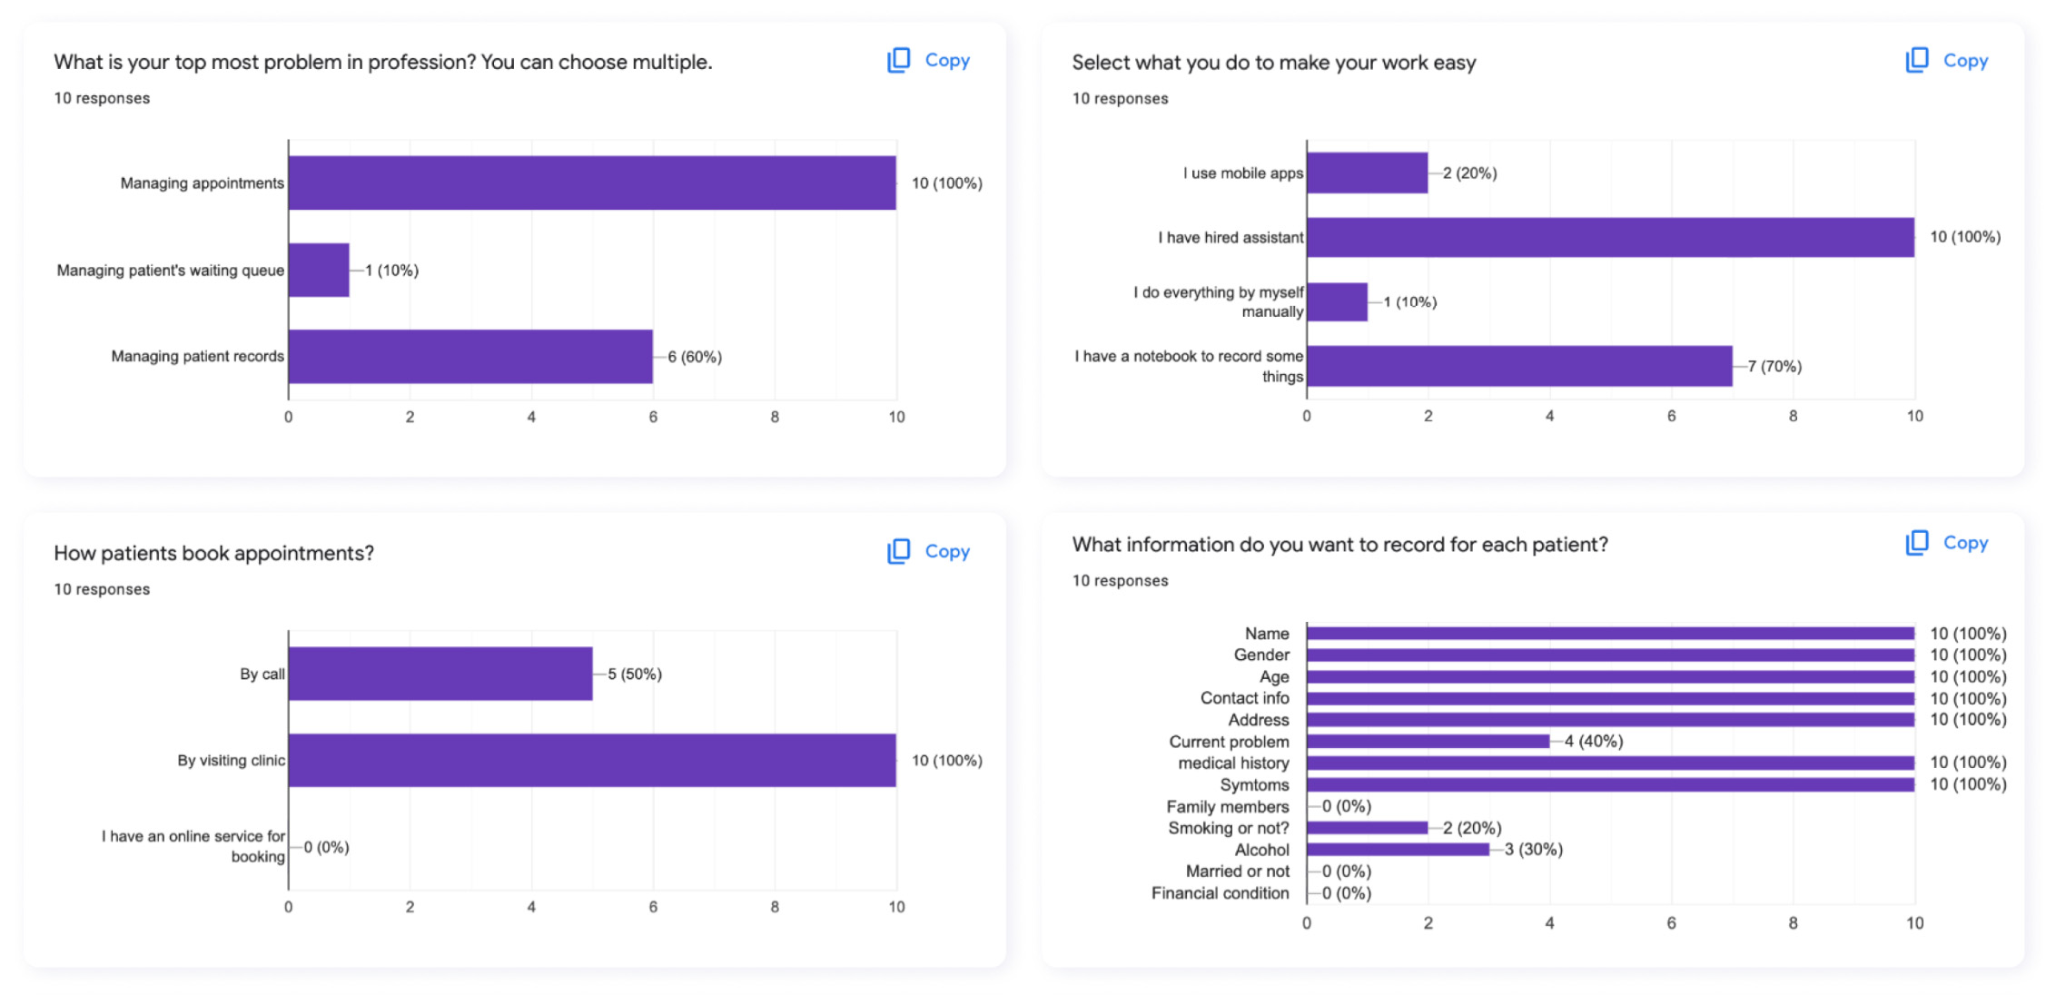The width and height of the screenshot is (2056, 995).
Task: Click the copy icon for the book appointments chart
Action: [x=898, y=551]
